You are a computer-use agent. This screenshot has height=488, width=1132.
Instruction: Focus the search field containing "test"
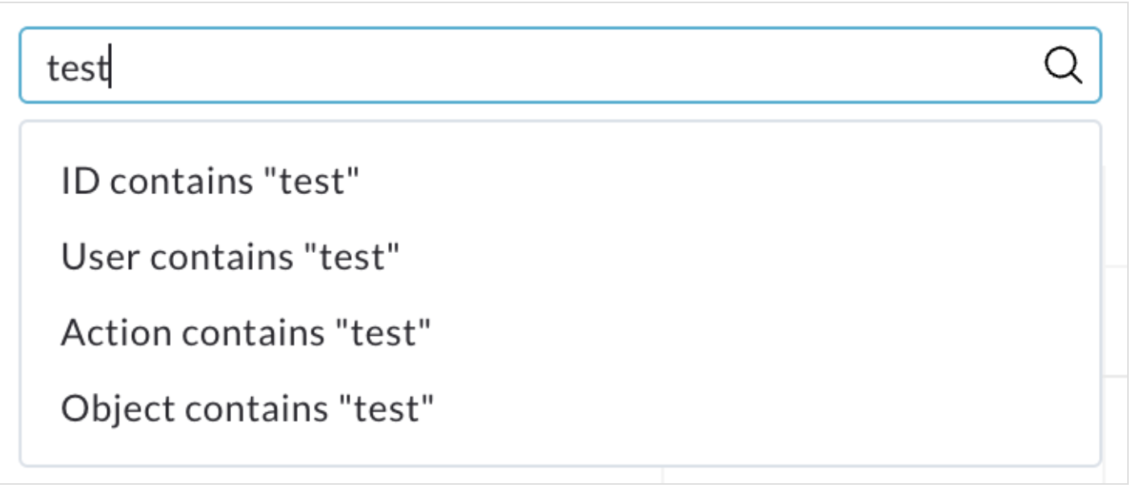[x=560, y=66]
